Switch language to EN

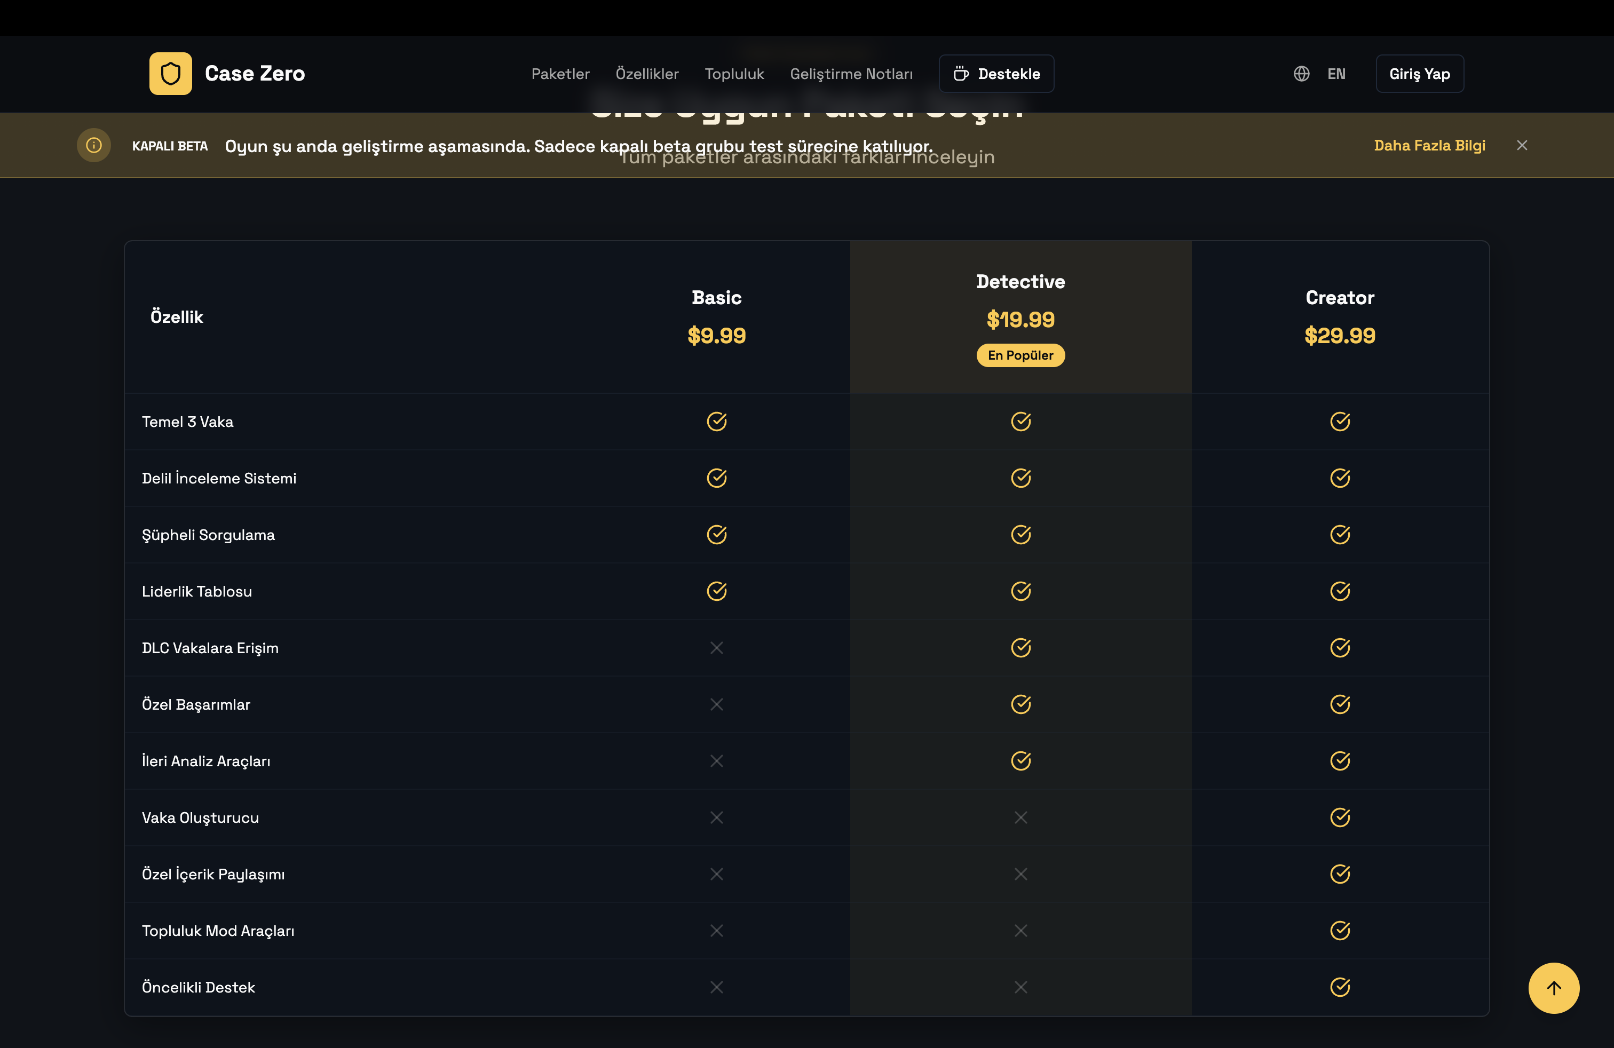pyautogui.click(x=1336, y=74)
